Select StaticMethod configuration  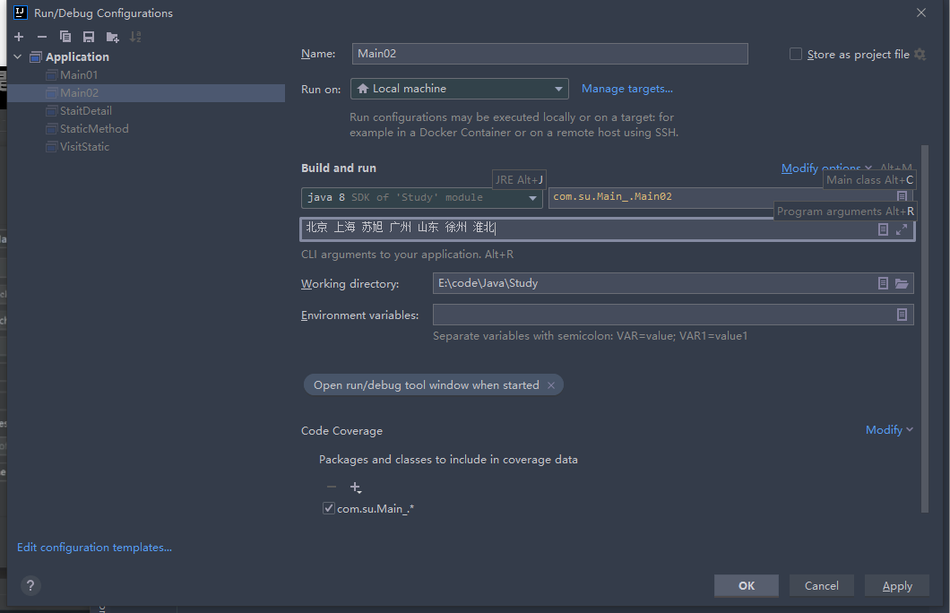click(94, 128)
